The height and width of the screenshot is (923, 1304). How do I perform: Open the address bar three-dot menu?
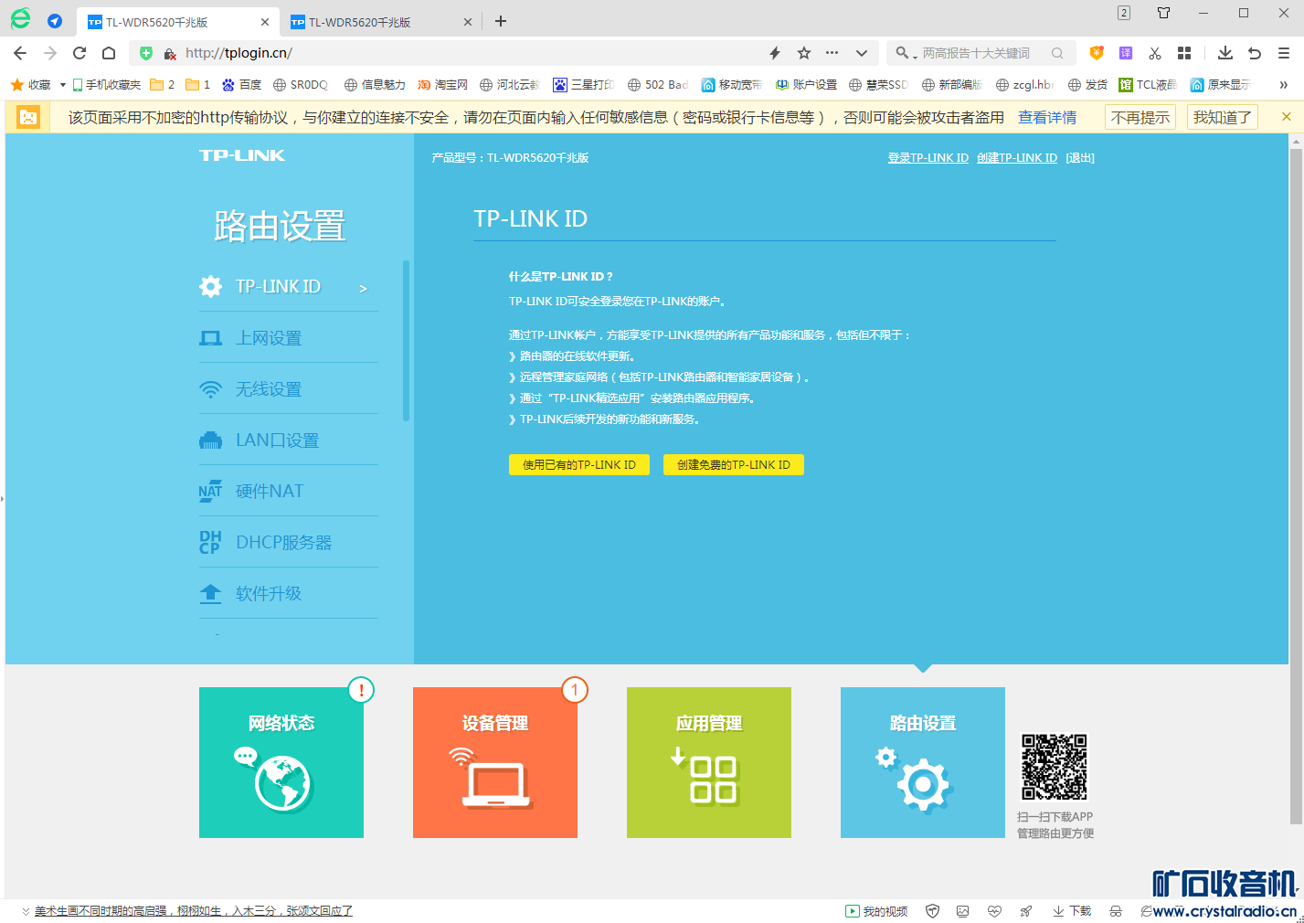pos(832,53)
